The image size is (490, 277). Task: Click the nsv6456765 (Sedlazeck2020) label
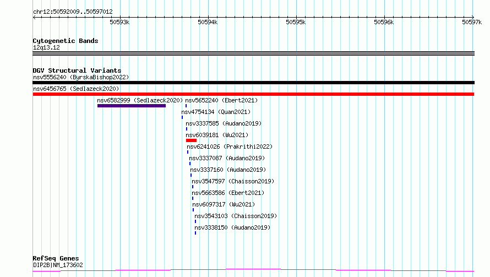point(76,89)
